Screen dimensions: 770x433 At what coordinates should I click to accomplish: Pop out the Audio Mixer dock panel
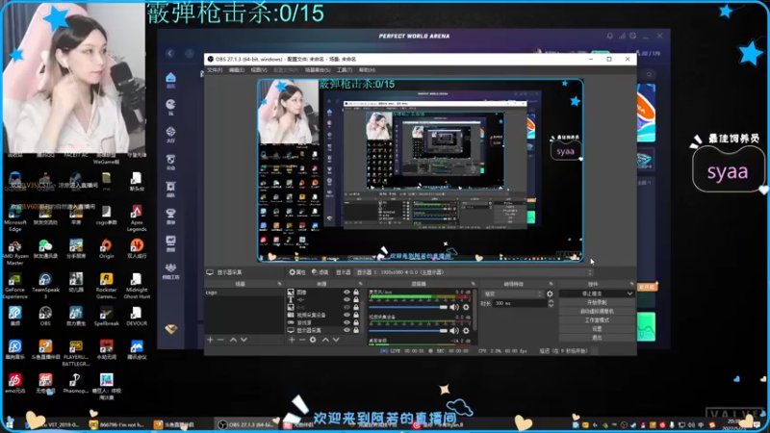point(474,284)
